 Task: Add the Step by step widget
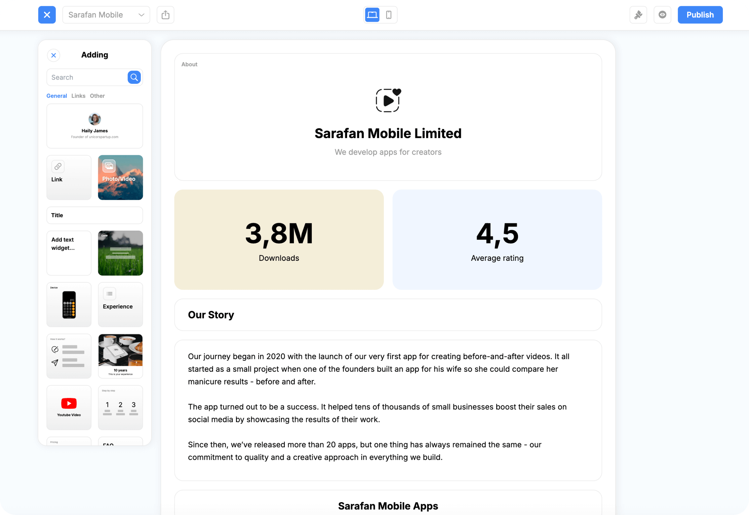point(120,407)
